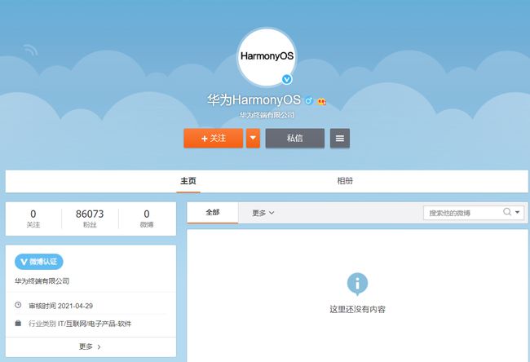Click 华为终端有限公司 text in verification card
The image size is (530, 362).
(42, 281)
